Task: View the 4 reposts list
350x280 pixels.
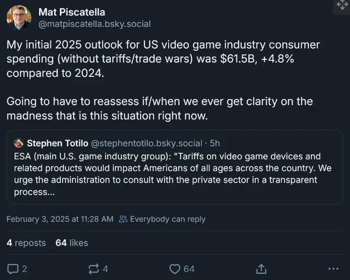Action: click(x=26, y=243)
